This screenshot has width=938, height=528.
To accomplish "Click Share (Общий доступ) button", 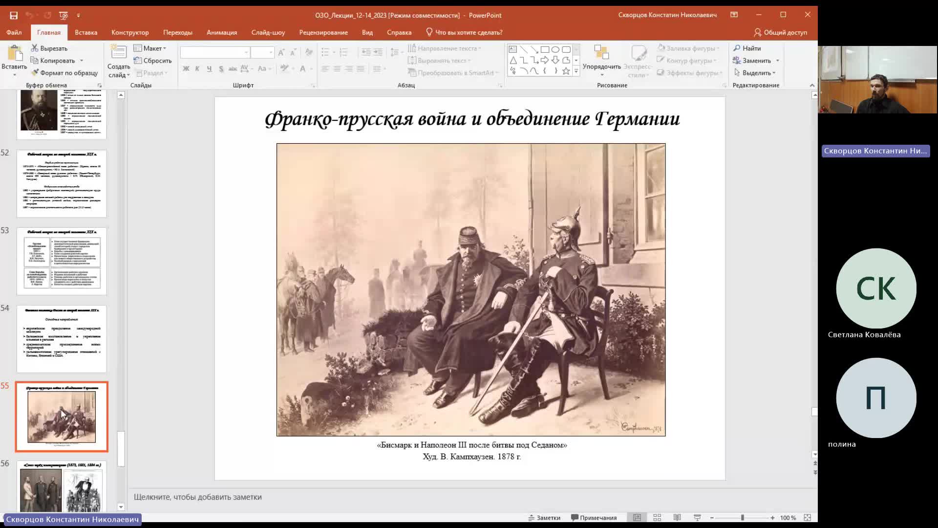I will (x=780, y=32).
